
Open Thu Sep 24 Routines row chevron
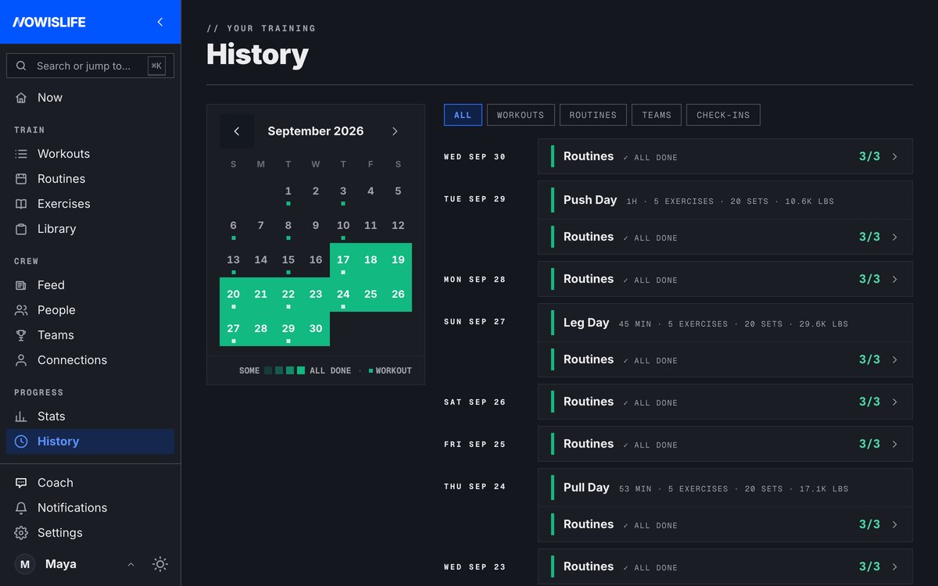pos(895,524)
